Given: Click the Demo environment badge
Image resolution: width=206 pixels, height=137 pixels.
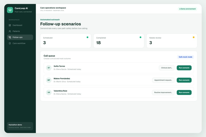Looking at the screenshot, I should click(x=188, y=9).
